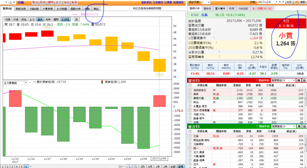Click first small button in 買方15 header
This screenshot has width=307, height=168.
coord(299,80)
